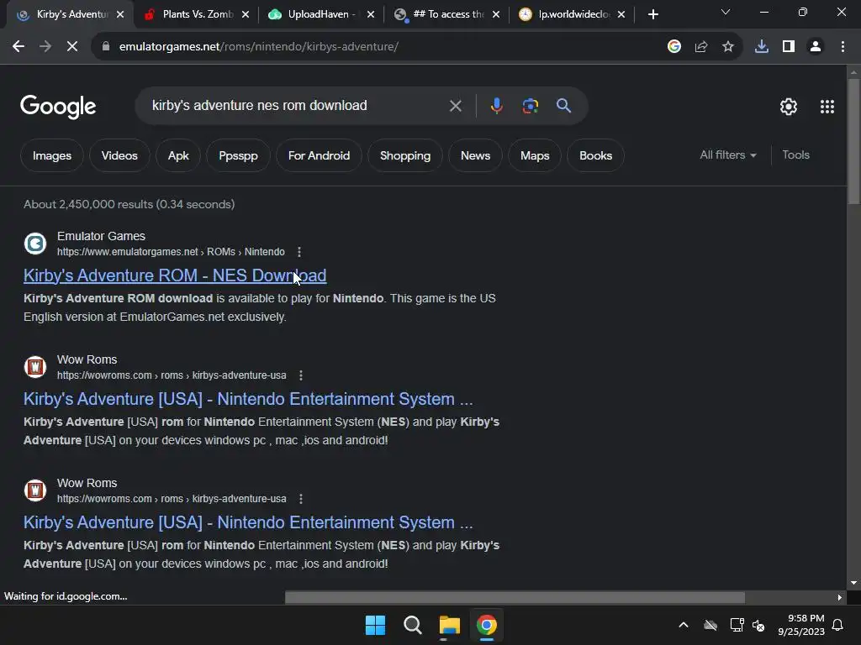Open the Google apps grid
This screenshot has width=861, height=645.
coord(827,107)
